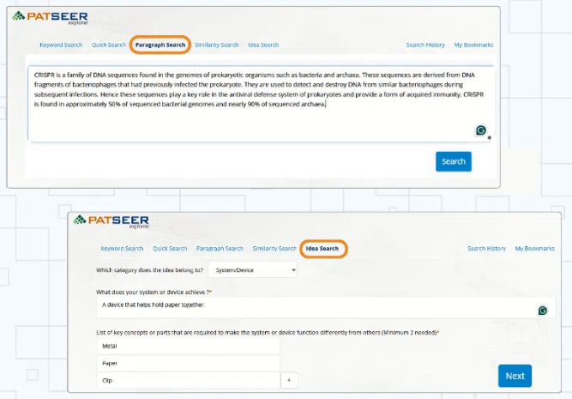Viewport: 572px width, 399px height.
Task: Click inside the CRISPR paragraph text area
Action: 257,120
